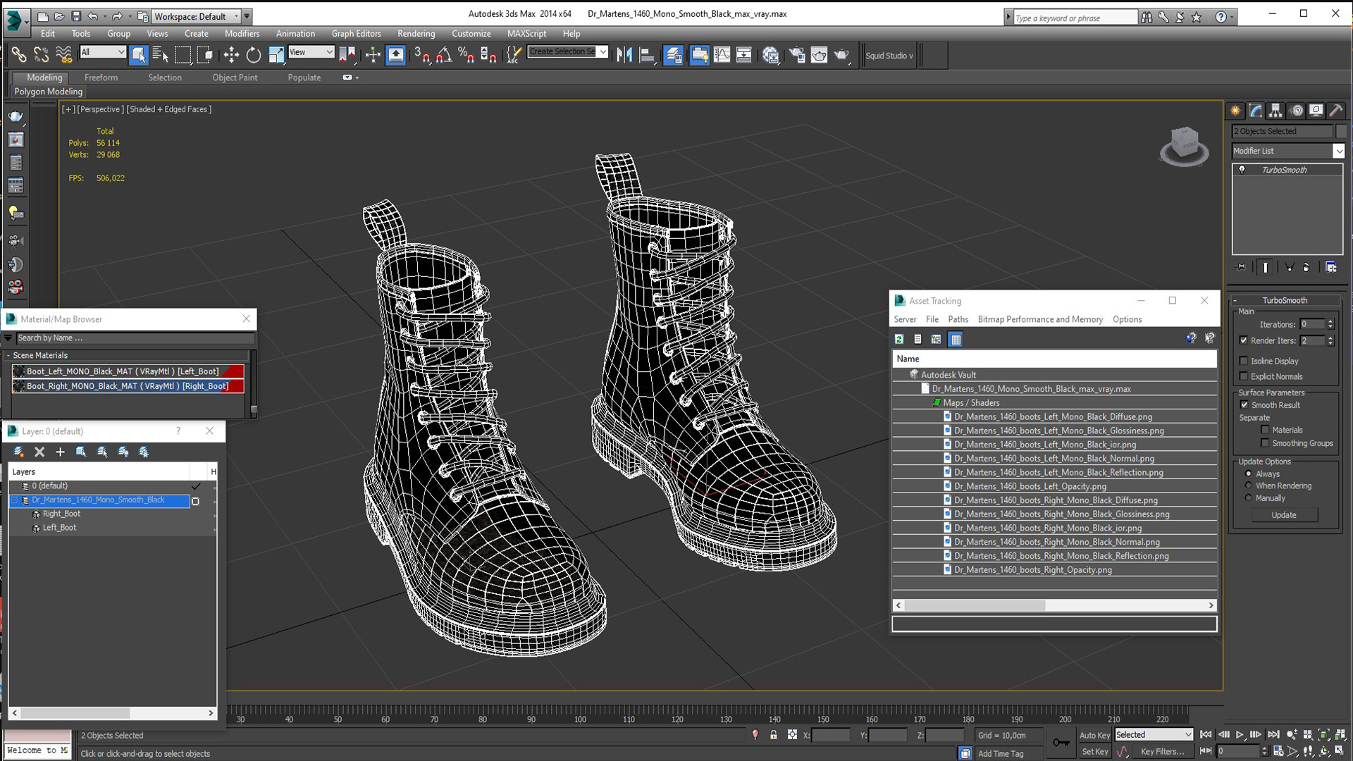Click the Polygon Modeling panel label
Image resolution: width=1353 pixels, height=761 pixels.
(49, 92)
